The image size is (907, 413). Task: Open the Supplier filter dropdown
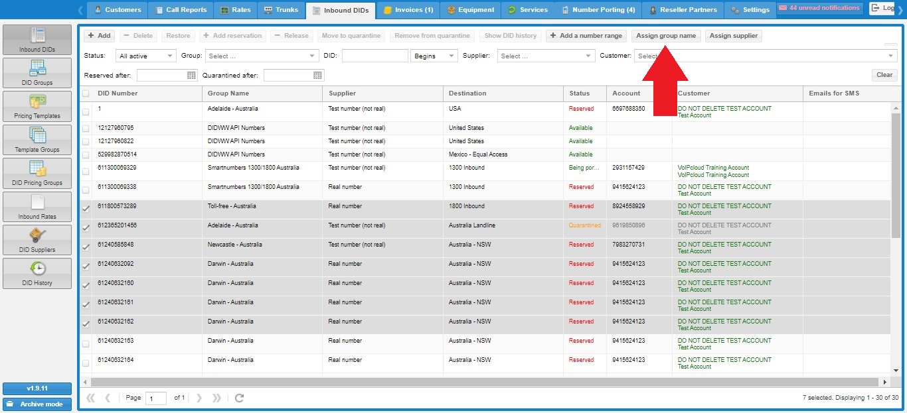546,56
